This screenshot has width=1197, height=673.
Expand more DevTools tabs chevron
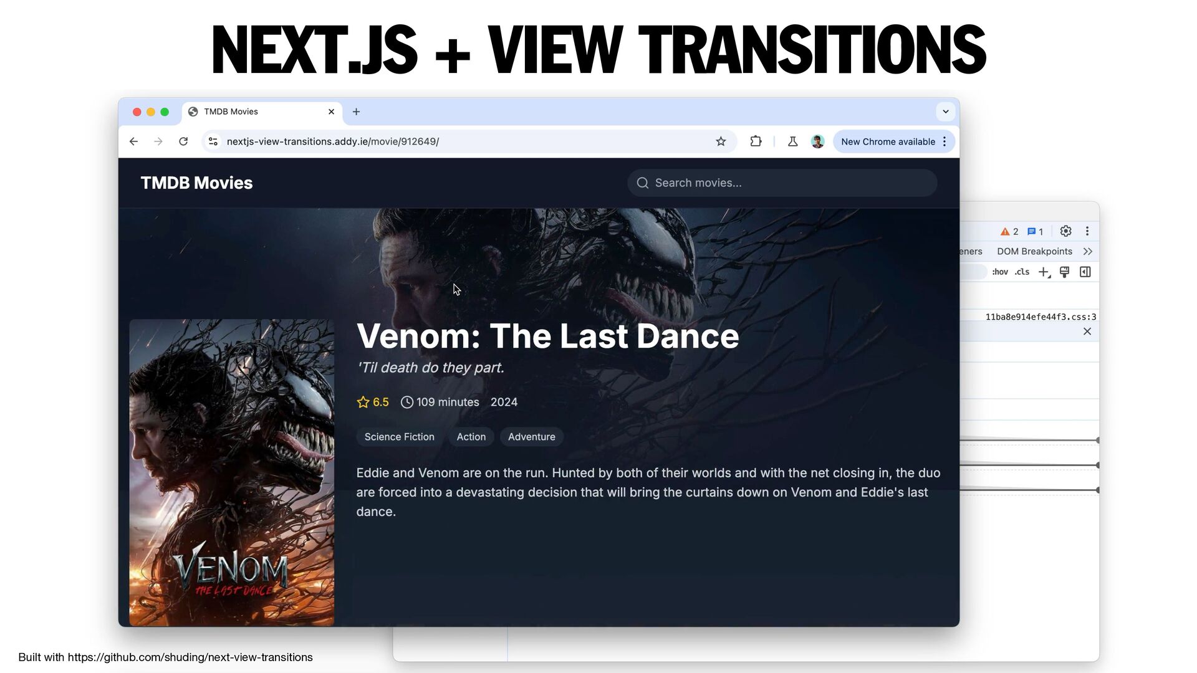pyautogui.click(x=1088, y=251)
